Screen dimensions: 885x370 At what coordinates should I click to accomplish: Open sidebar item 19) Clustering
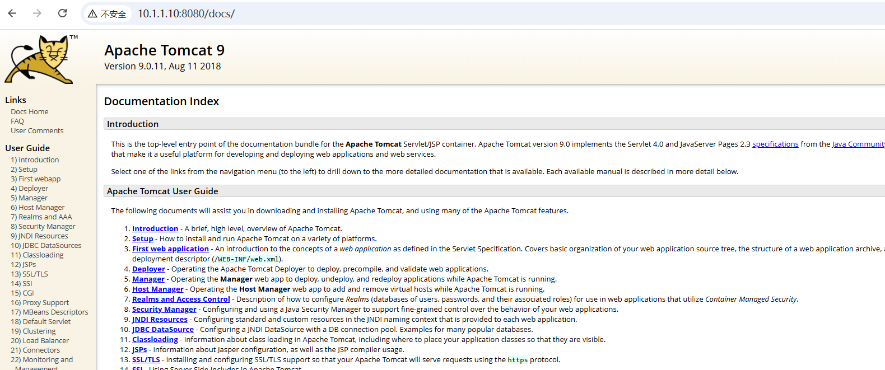[x=33, y=331]
